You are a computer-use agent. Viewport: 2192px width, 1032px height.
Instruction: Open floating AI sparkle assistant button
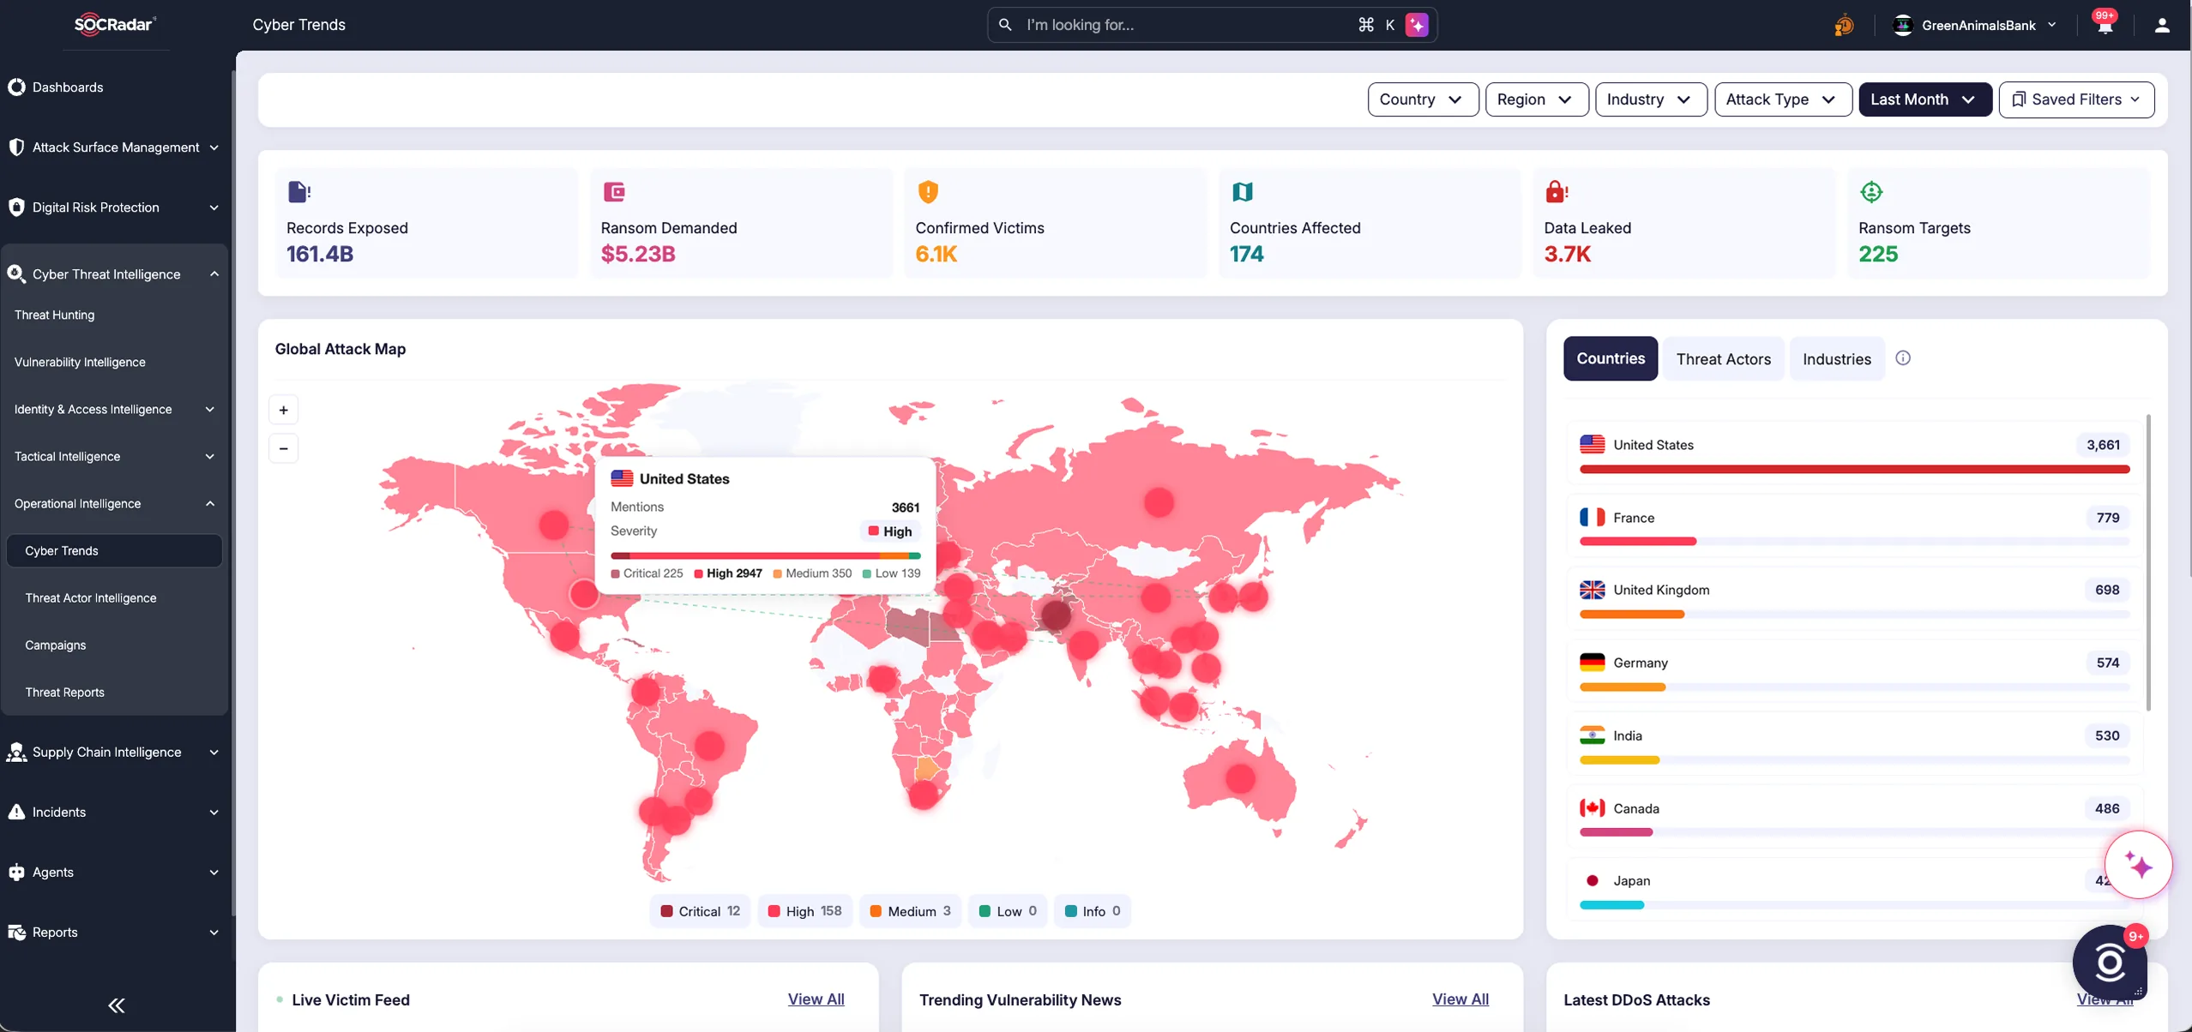[x=2138, y=865]
